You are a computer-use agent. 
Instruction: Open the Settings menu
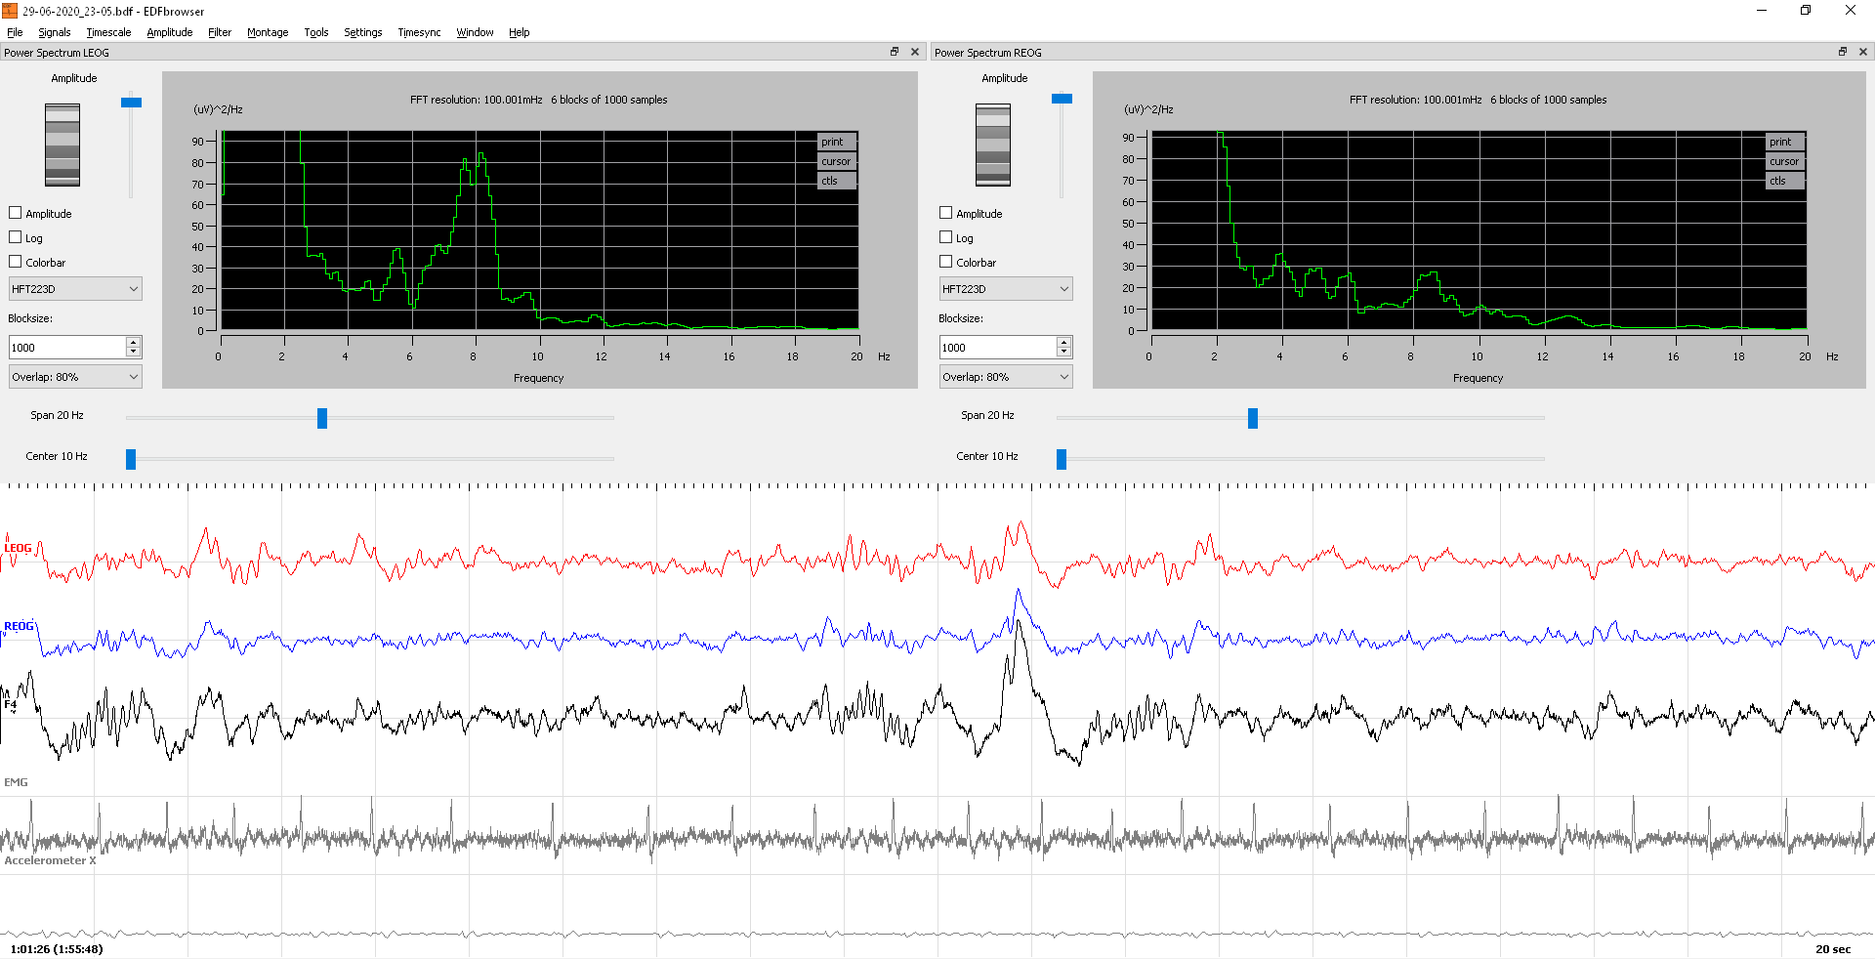(x=363, y=32)
